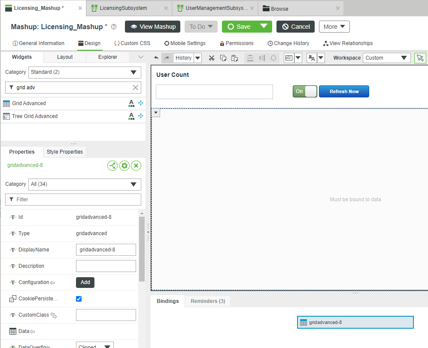428x348 pixels.
Task: Click the layout panel view icon
Action: [x=289, y=58]
